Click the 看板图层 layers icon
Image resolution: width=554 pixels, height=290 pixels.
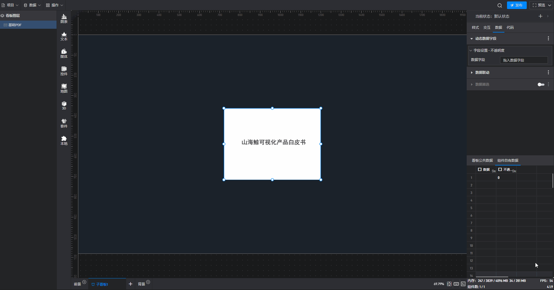(2, 16)
